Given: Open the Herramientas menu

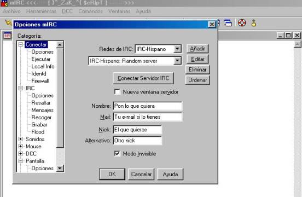Looking at the screenshot, I should 41,11.
